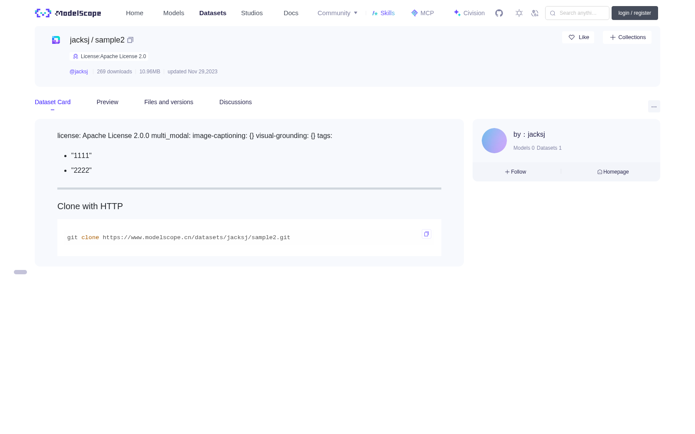Screen dimensions: 695x434
Task: Add dataset to Collections
Action: [x=627, y=37]
